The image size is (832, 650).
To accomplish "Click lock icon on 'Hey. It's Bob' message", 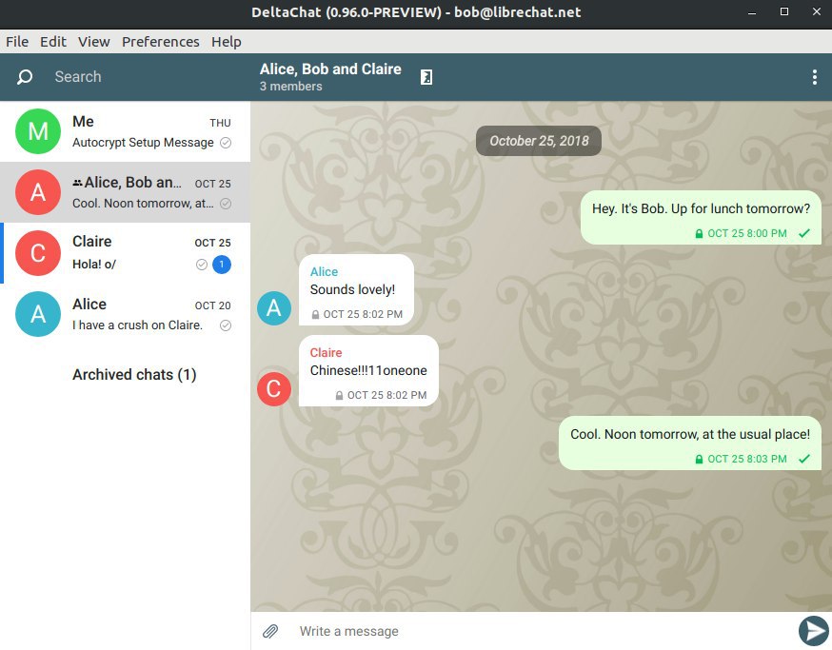I will [x=699, y=233].
